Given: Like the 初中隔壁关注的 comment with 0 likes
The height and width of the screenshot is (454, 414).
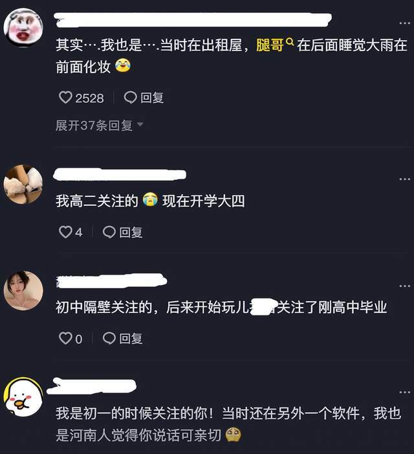Looking at the screenshot, I should [65, 338].
